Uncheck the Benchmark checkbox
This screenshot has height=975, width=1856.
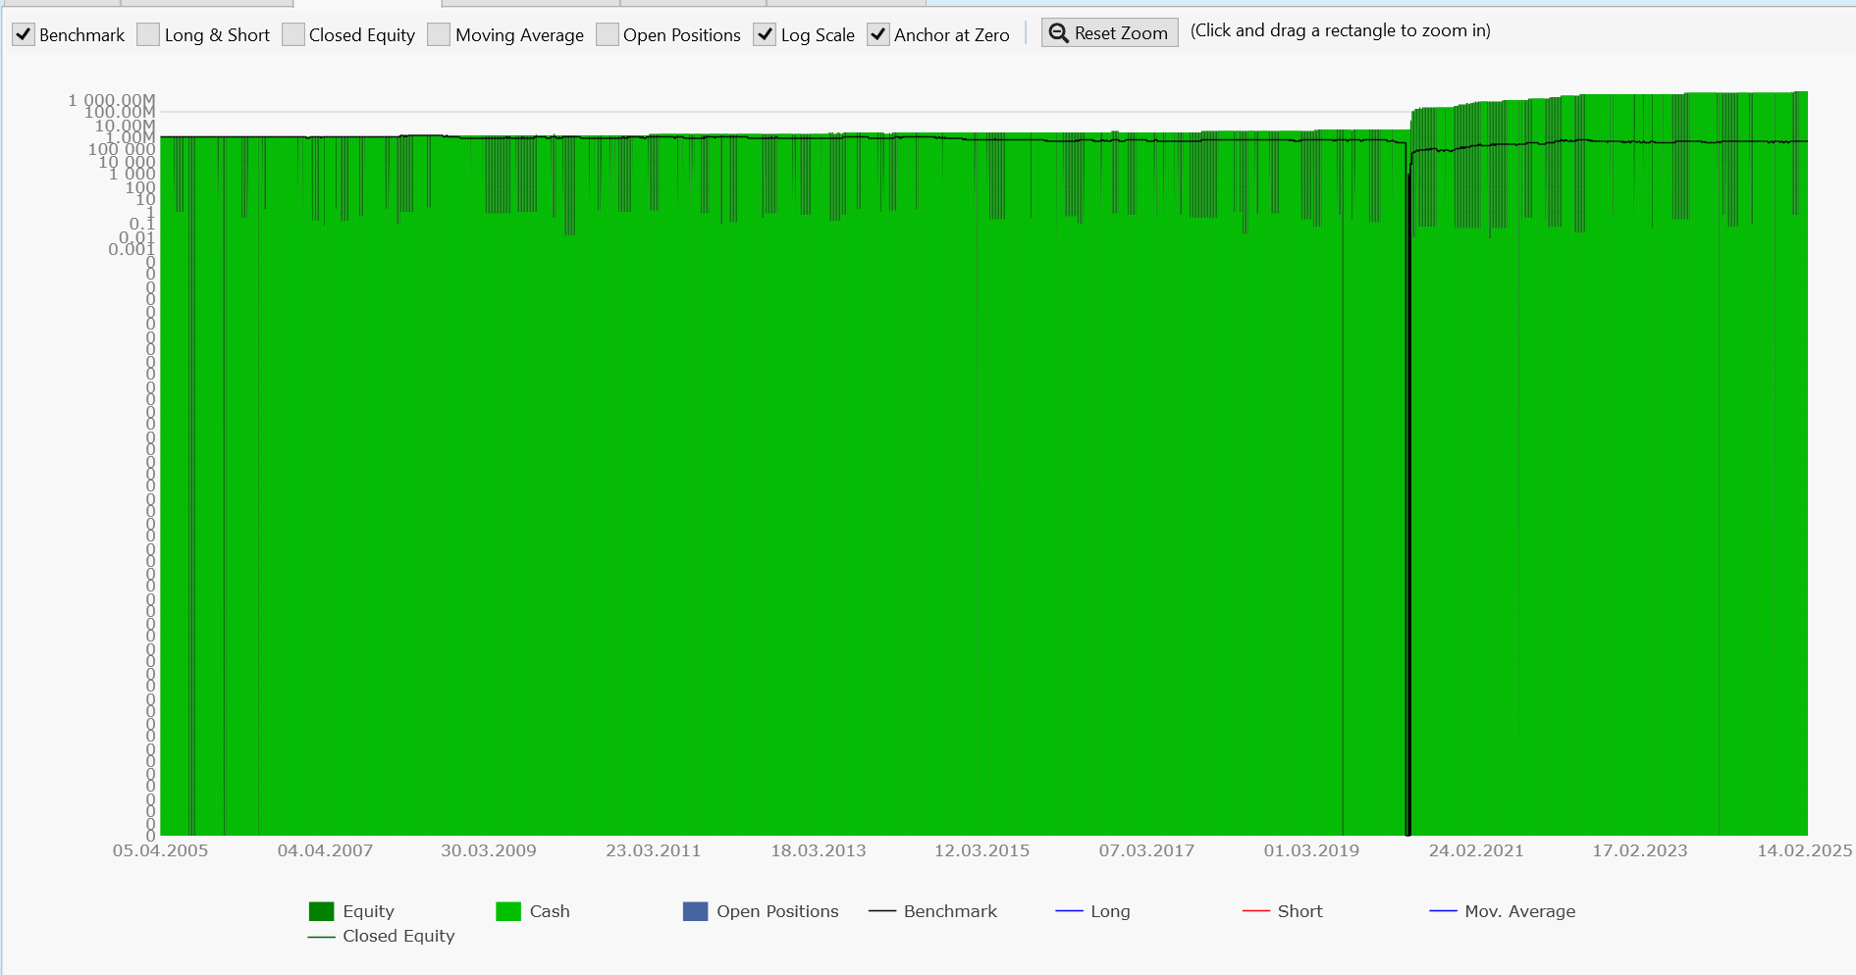[24, 35]
